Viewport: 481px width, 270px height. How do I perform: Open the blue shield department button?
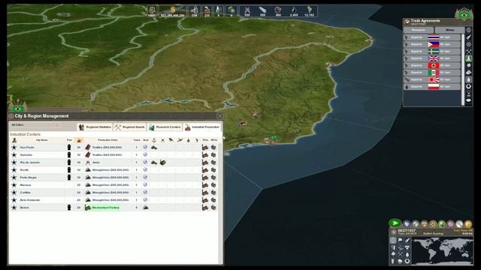click(407, 224)
